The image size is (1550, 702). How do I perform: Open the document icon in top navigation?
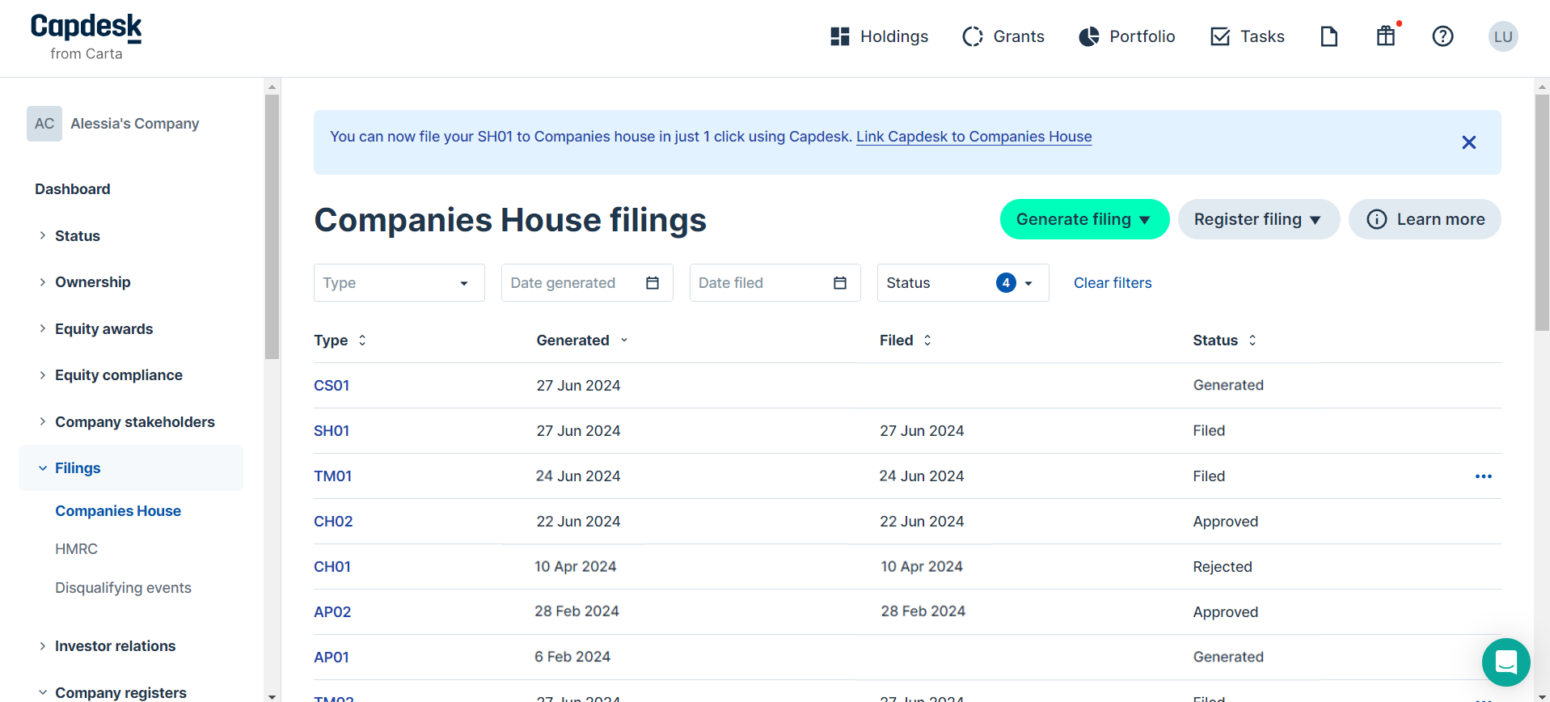1328,36
